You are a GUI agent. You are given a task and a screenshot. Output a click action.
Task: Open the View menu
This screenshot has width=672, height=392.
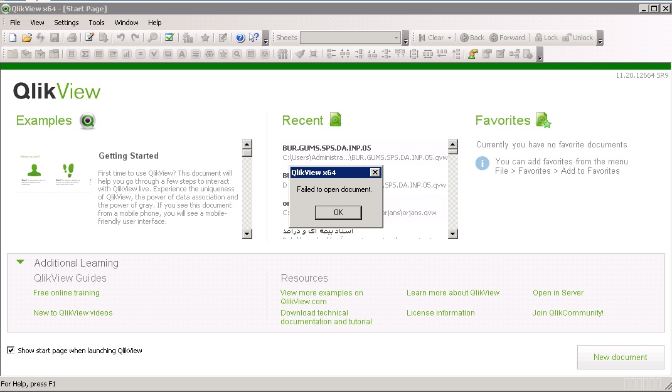click(37, 23)
